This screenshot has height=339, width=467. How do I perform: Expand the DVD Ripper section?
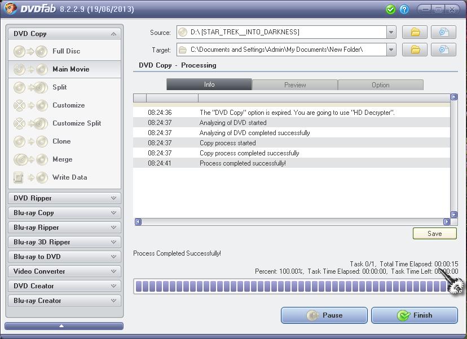click(64, 198)
